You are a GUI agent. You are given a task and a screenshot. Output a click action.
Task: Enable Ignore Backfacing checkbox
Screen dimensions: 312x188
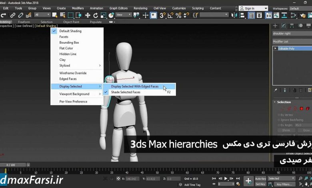279,120
